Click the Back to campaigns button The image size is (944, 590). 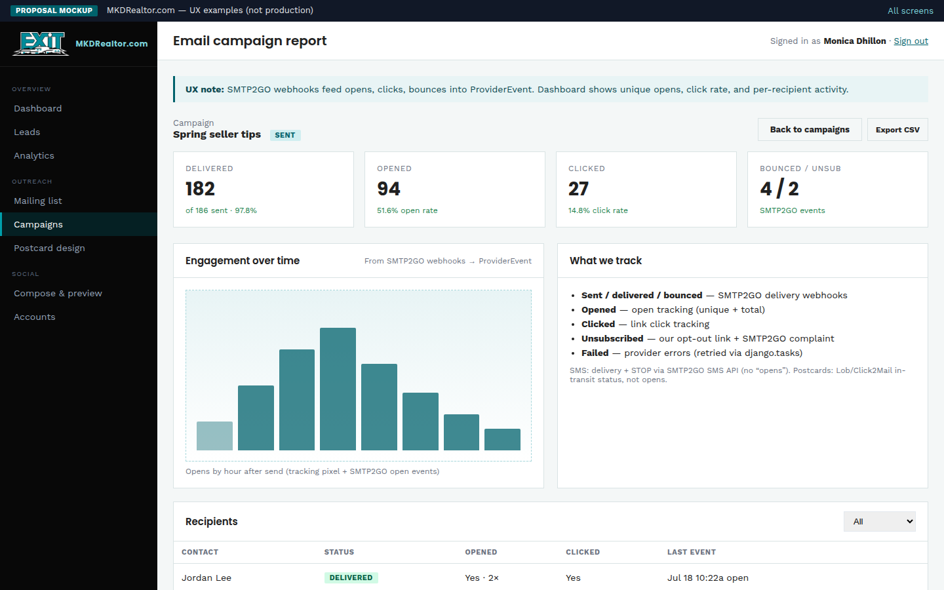(x=810, y=129)
